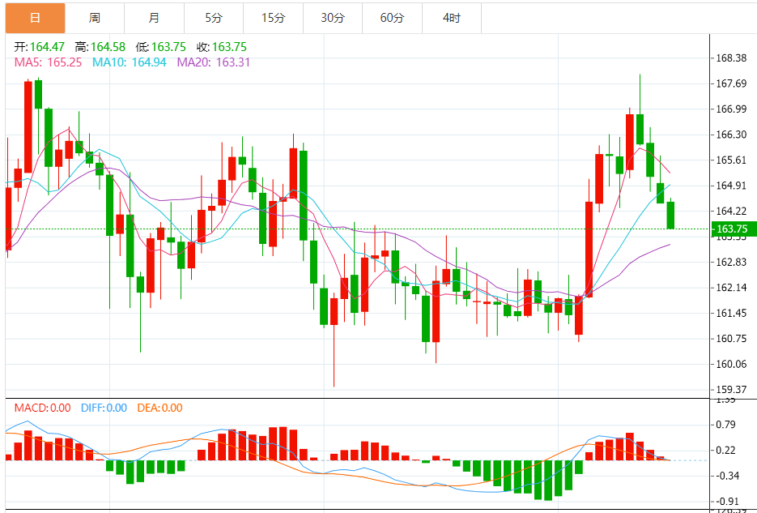Image resolution: width=757 pixels, height=513 pixels.
Task: Click the 开:164.47 open price value
Action: [39, 47]
